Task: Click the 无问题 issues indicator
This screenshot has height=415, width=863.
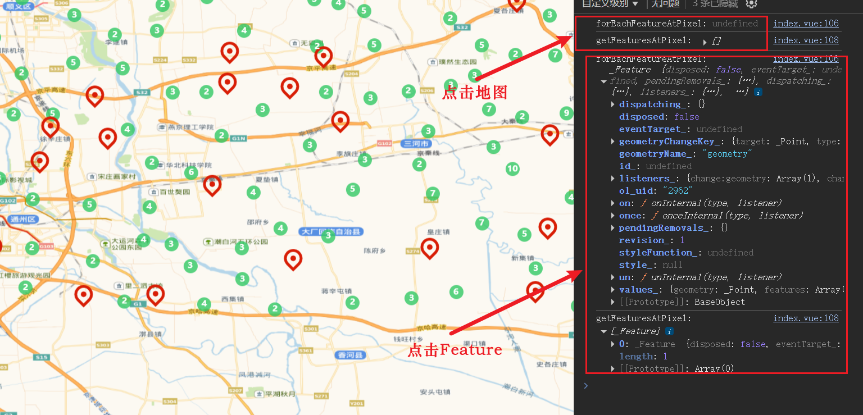Action: coord(665,4)
